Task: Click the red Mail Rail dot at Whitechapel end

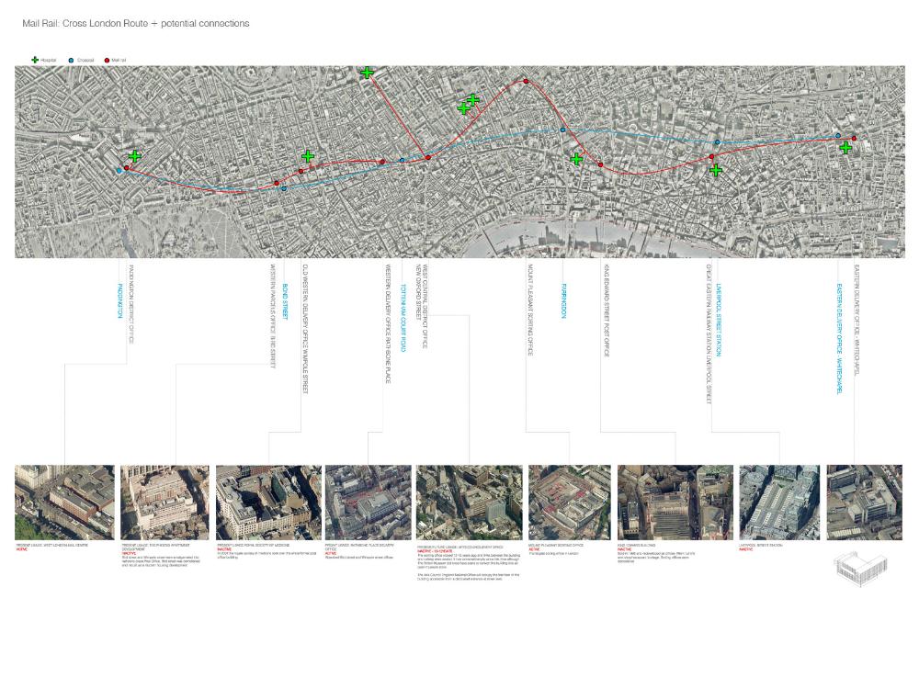Action: [854, 139]
